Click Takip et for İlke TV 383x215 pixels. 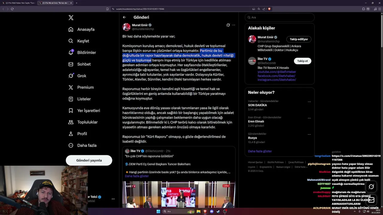point(303,61)
